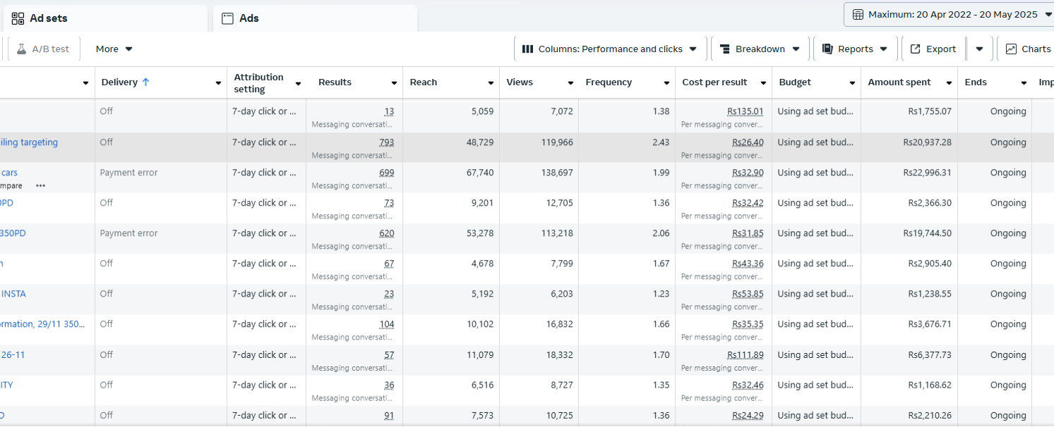This screenshot has width=1054, height=427.
Task: Open the Ads tab
Action: point(248,18)
